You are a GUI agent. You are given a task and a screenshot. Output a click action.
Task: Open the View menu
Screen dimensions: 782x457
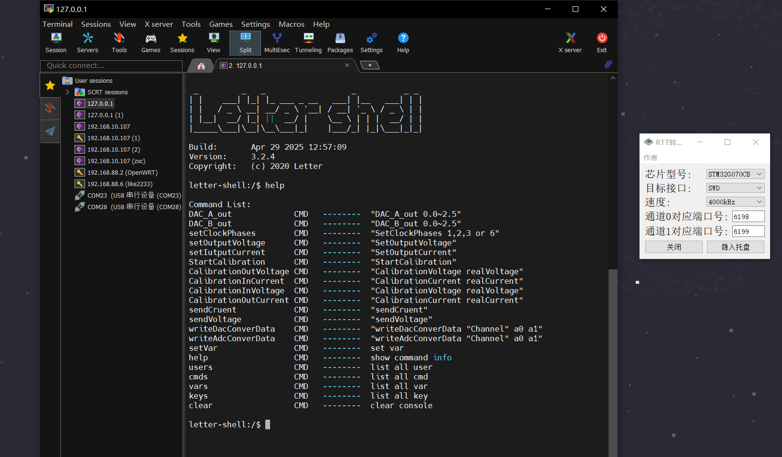(x=128, y=24)
